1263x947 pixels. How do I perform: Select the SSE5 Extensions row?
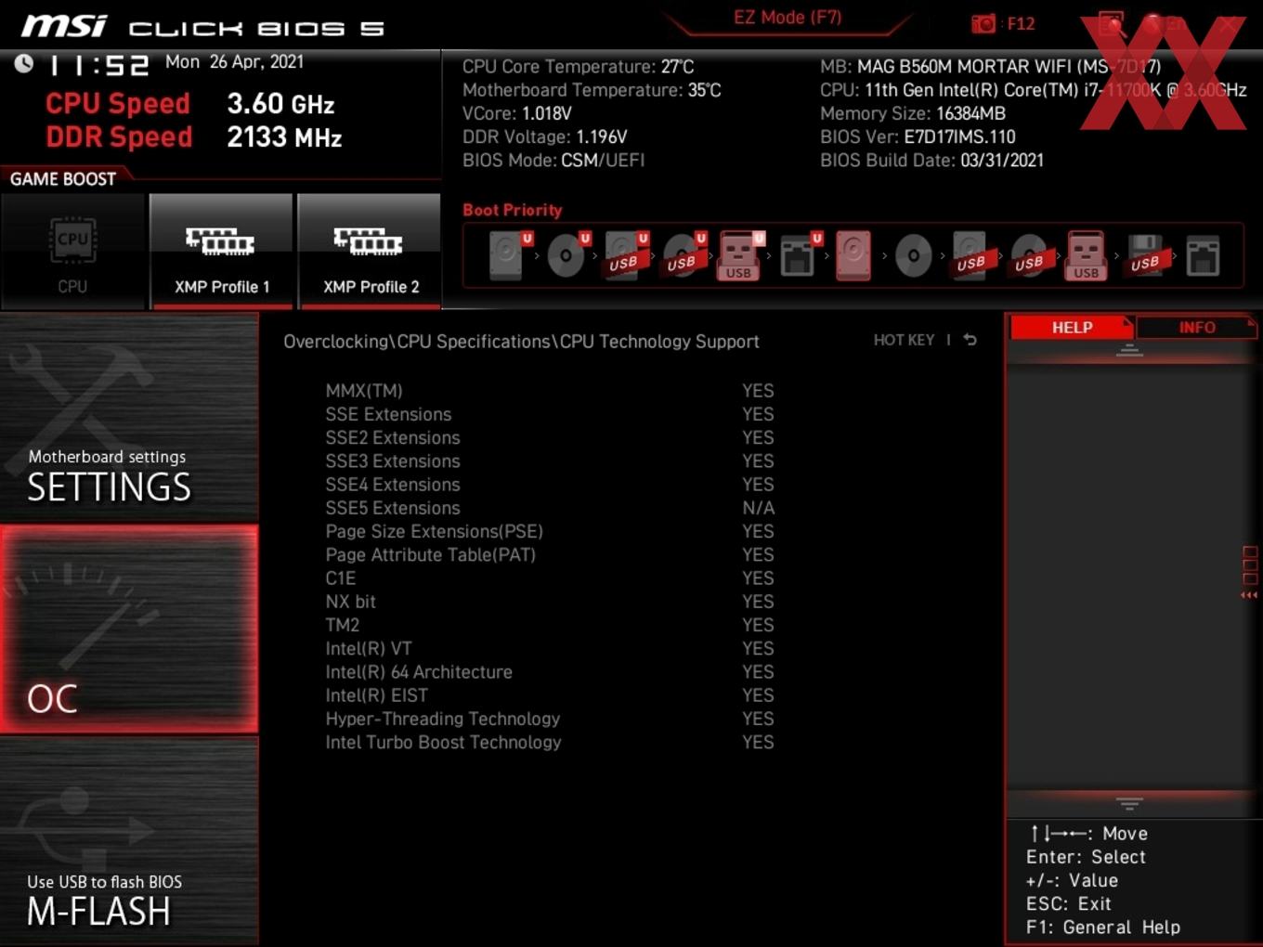click(x=550, y=508)
